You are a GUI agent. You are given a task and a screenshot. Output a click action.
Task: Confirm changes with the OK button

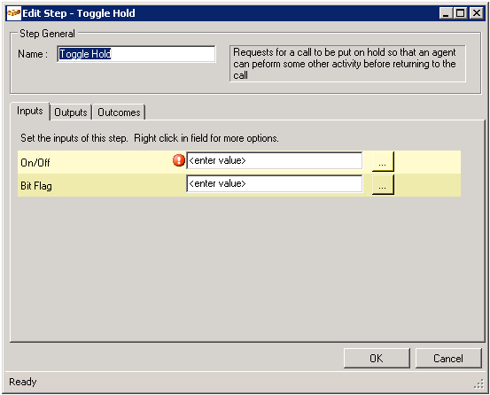click(x=377, y=358)
